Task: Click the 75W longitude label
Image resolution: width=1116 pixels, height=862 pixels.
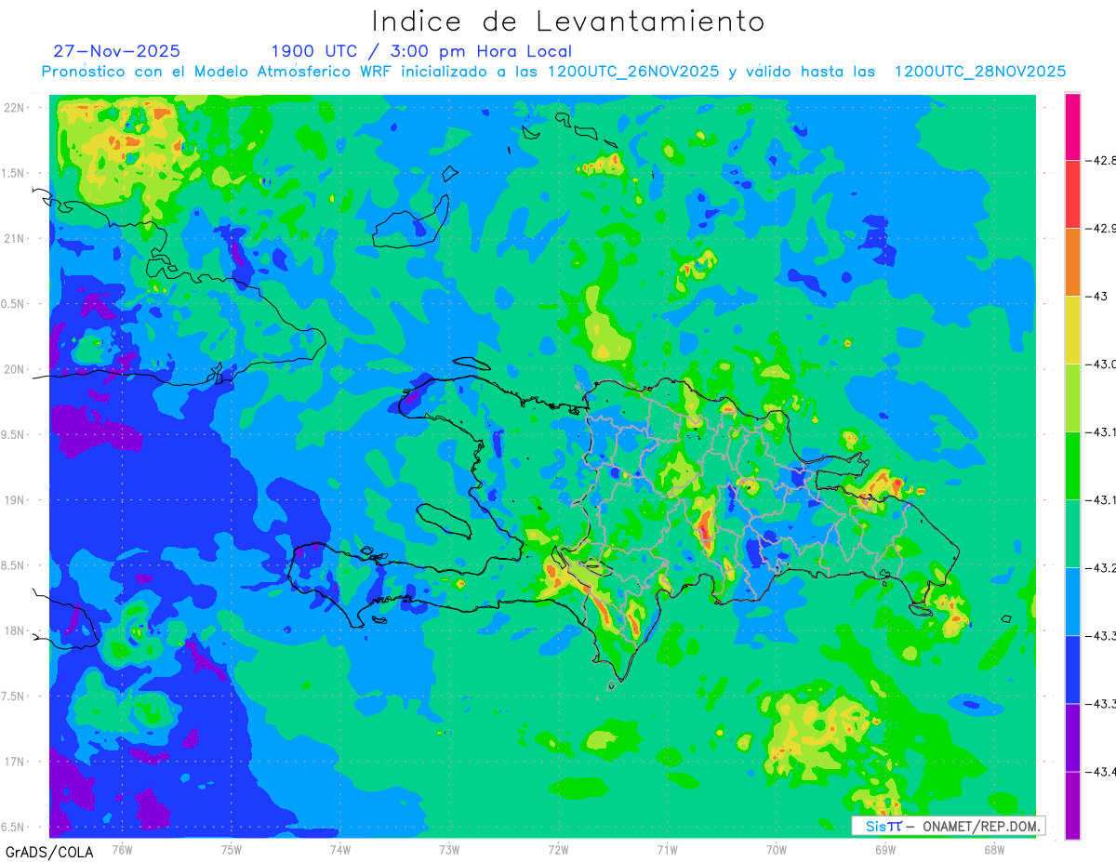Action: tap(232, 850)
